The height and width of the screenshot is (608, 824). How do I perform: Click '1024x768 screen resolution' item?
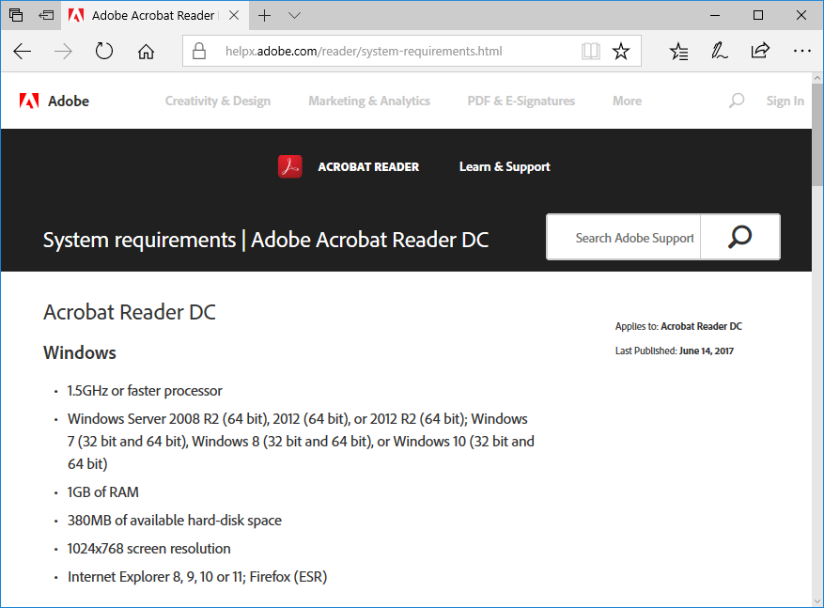(x=148, y=549)
